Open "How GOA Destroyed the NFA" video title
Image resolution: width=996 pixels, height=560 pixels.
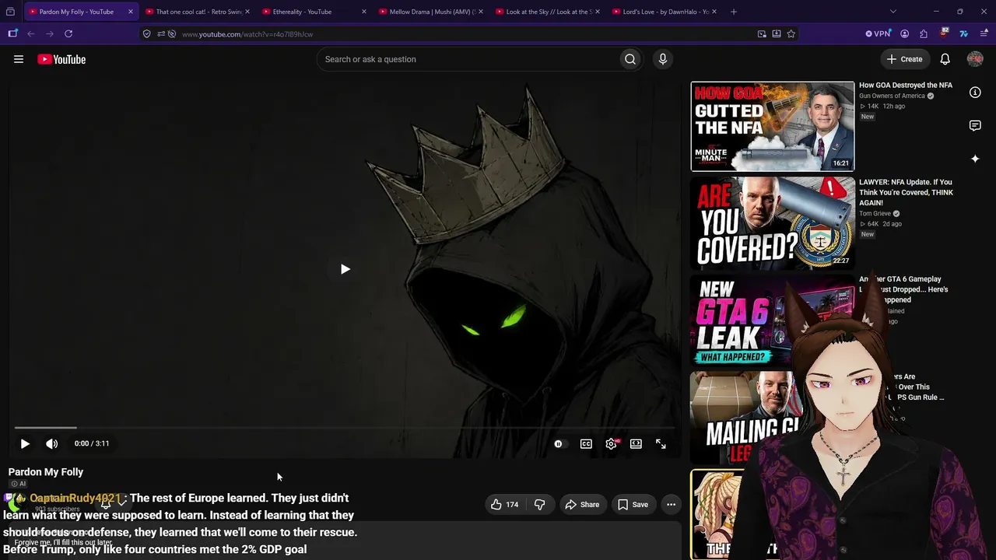click(906, 86)
